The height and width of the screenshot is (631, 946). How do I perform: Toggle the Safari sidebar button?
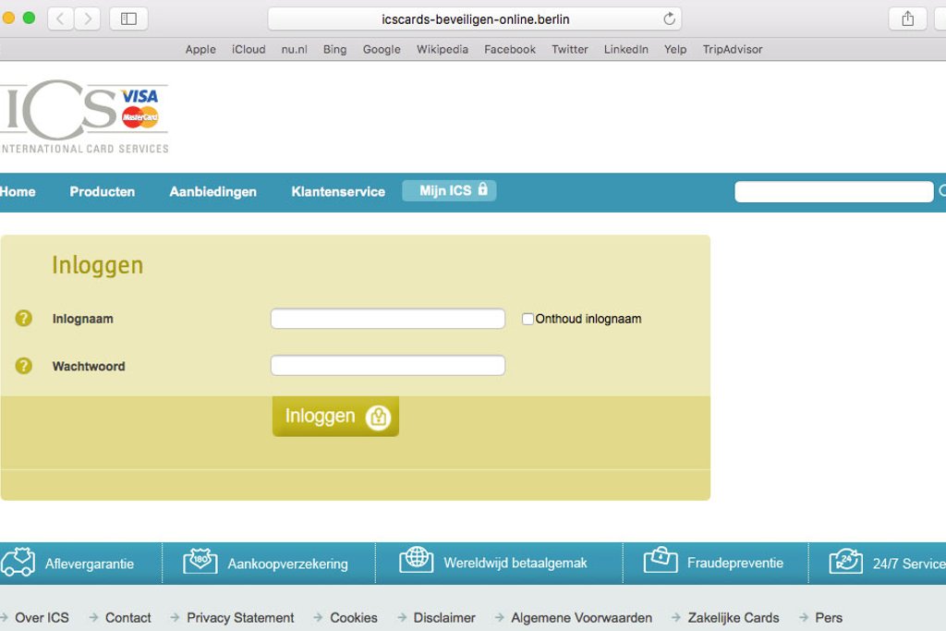pos(128,18)
